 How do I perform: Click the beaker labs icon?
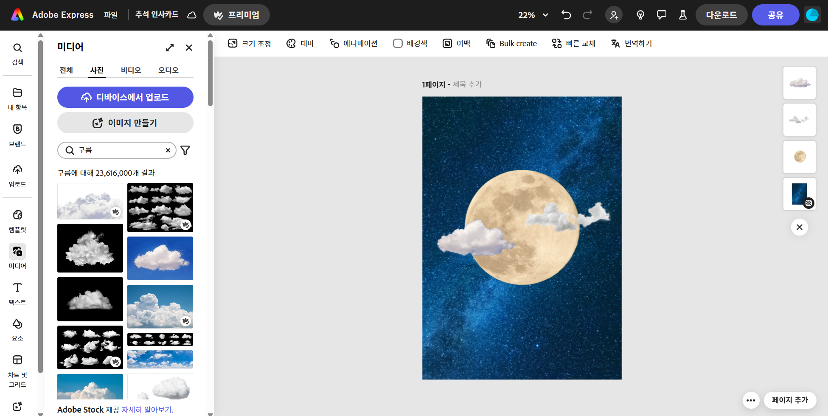pos(682,15)
